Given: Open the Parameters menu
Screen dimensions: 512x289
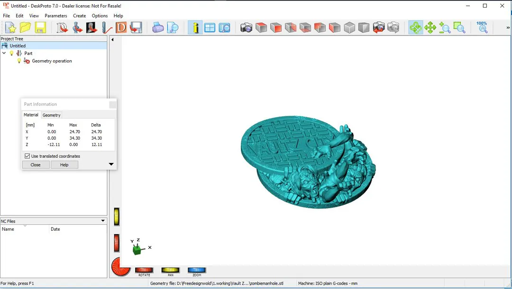Looking at the screenshot, I should 56,16.
